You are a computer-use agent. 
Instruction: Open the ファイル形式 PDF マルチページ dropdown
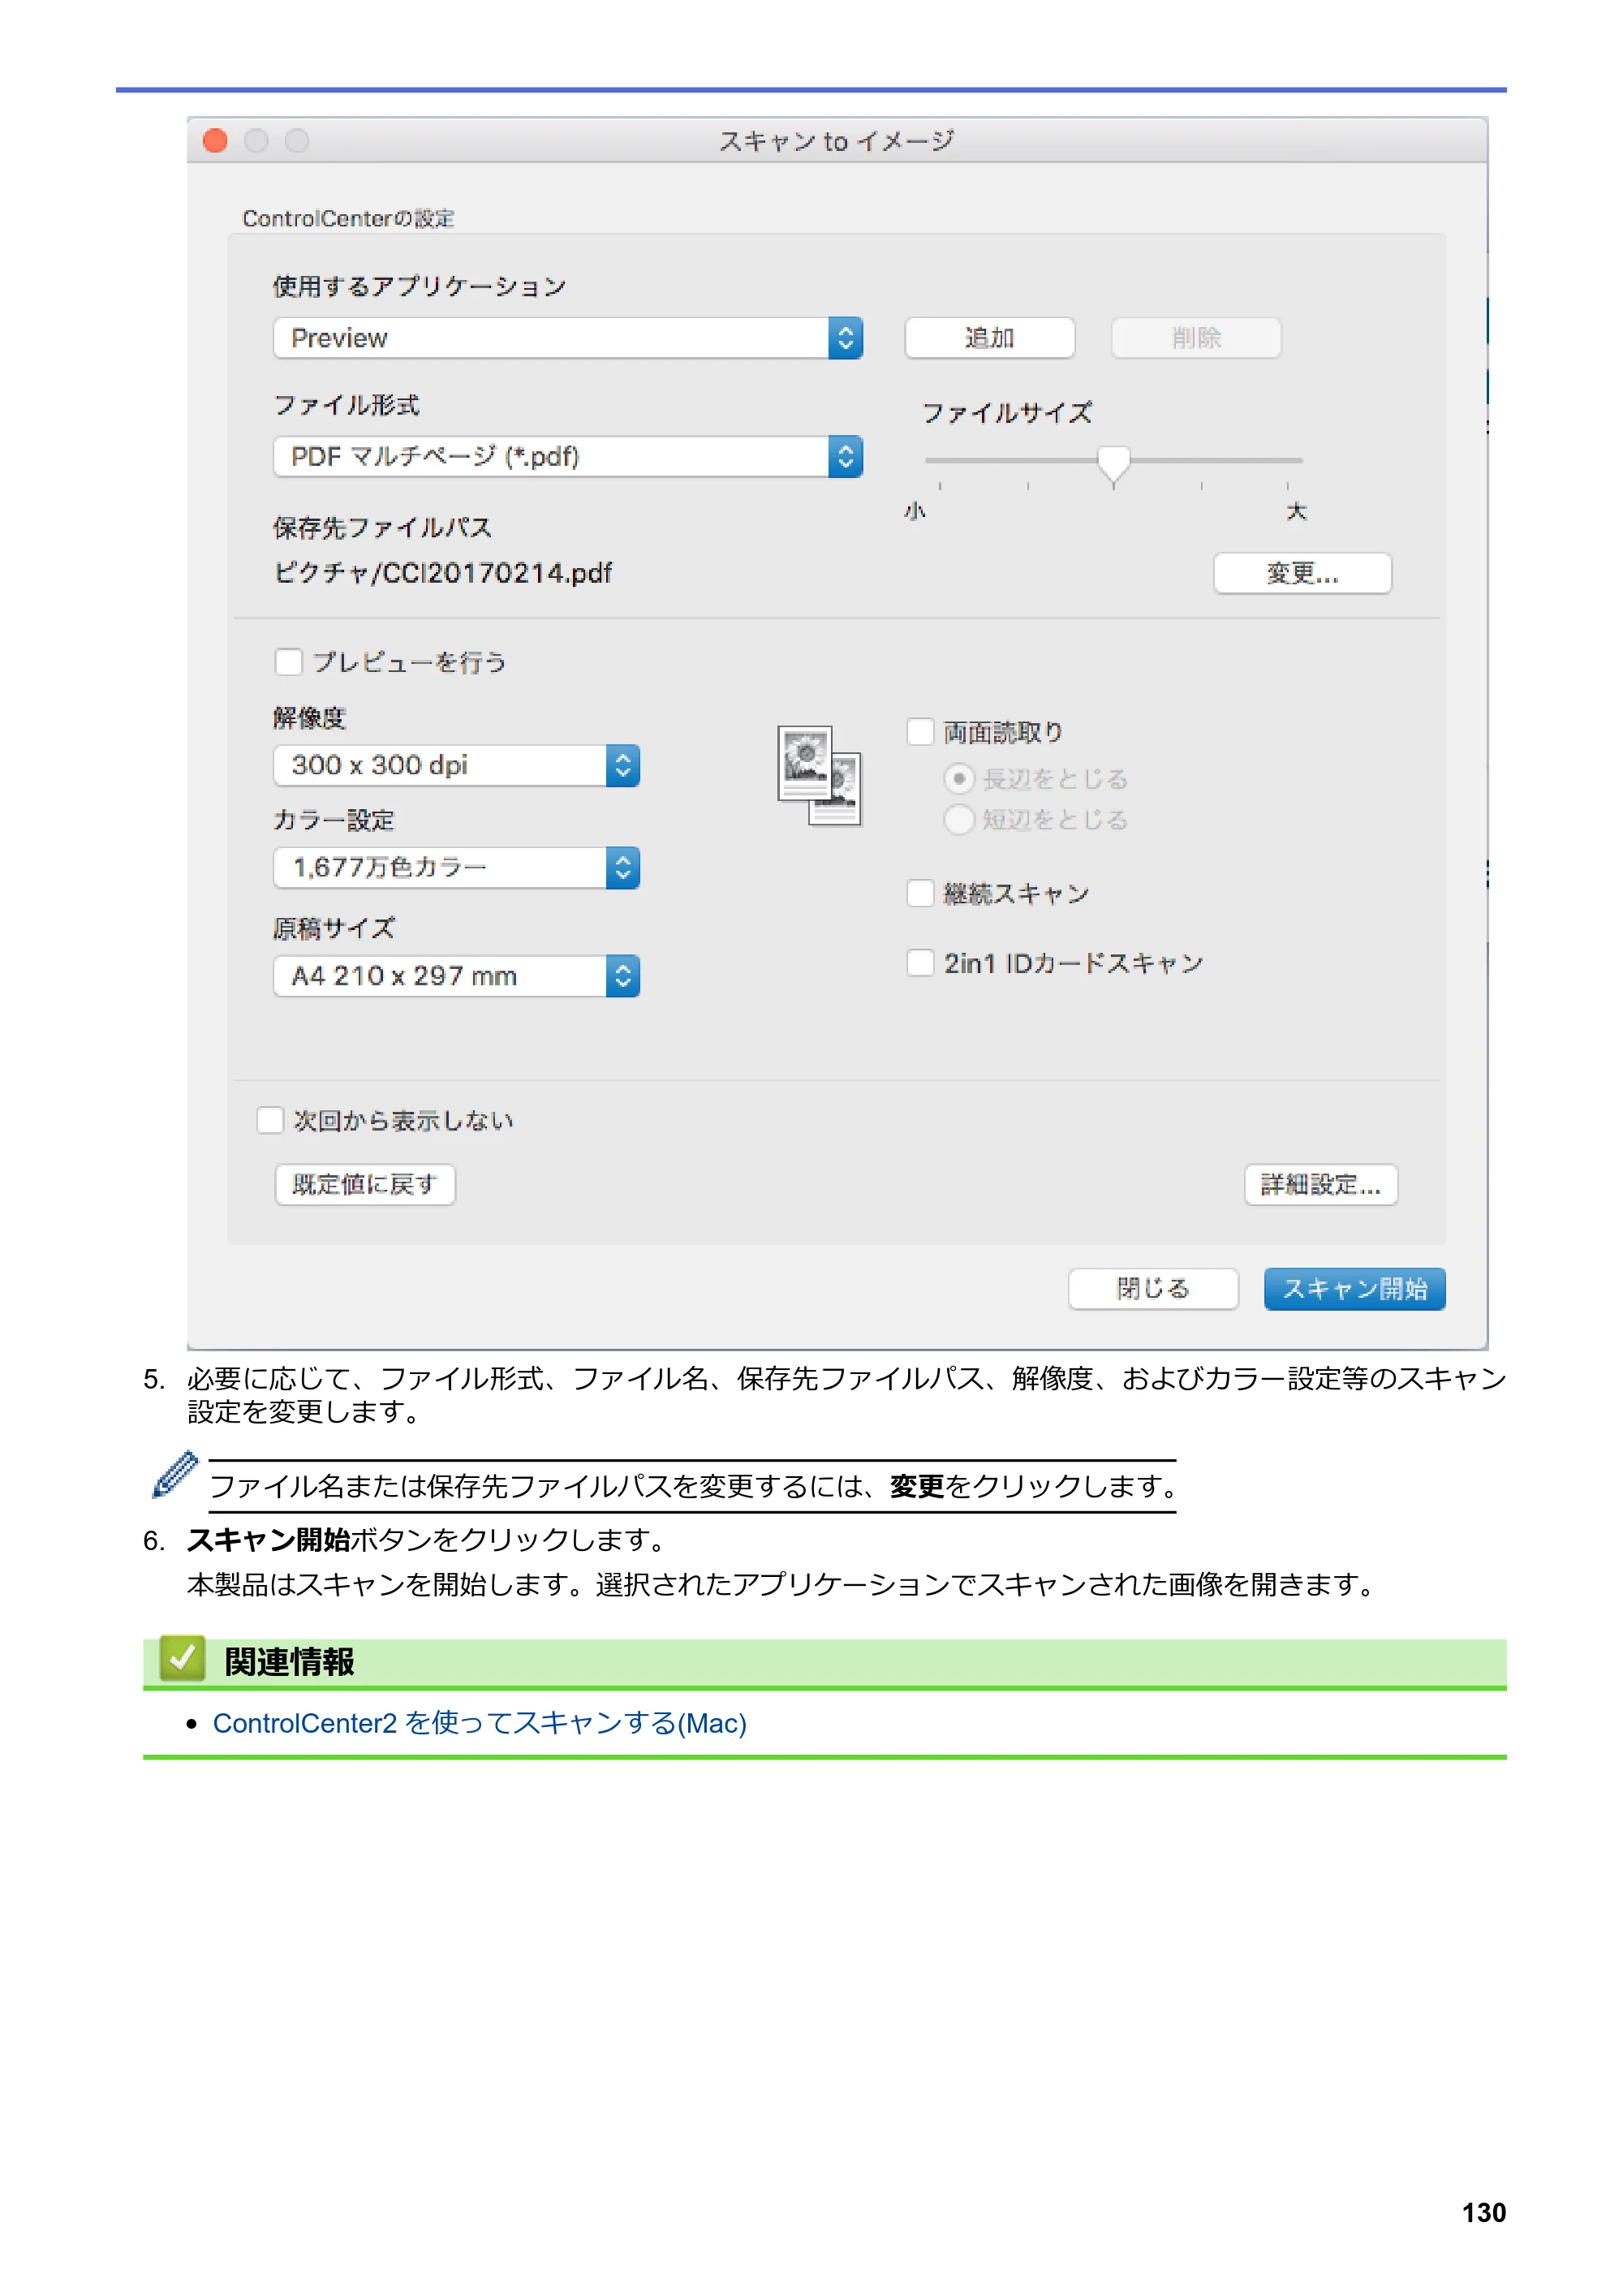click(567, 456)
